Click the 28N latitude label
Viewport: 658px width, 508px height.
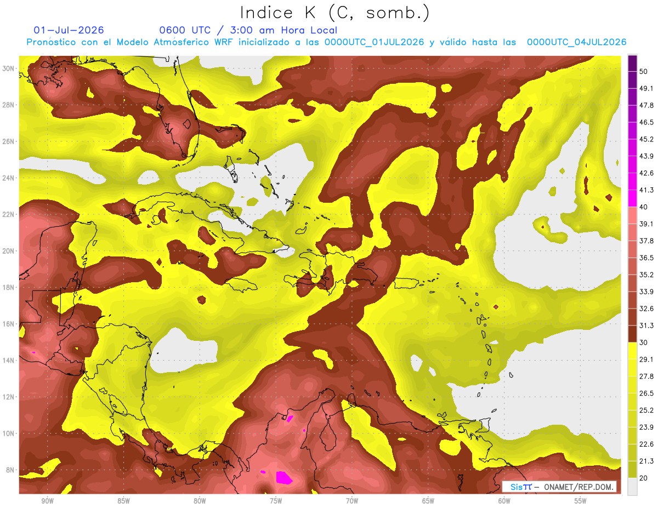click(x=8, y=105)
